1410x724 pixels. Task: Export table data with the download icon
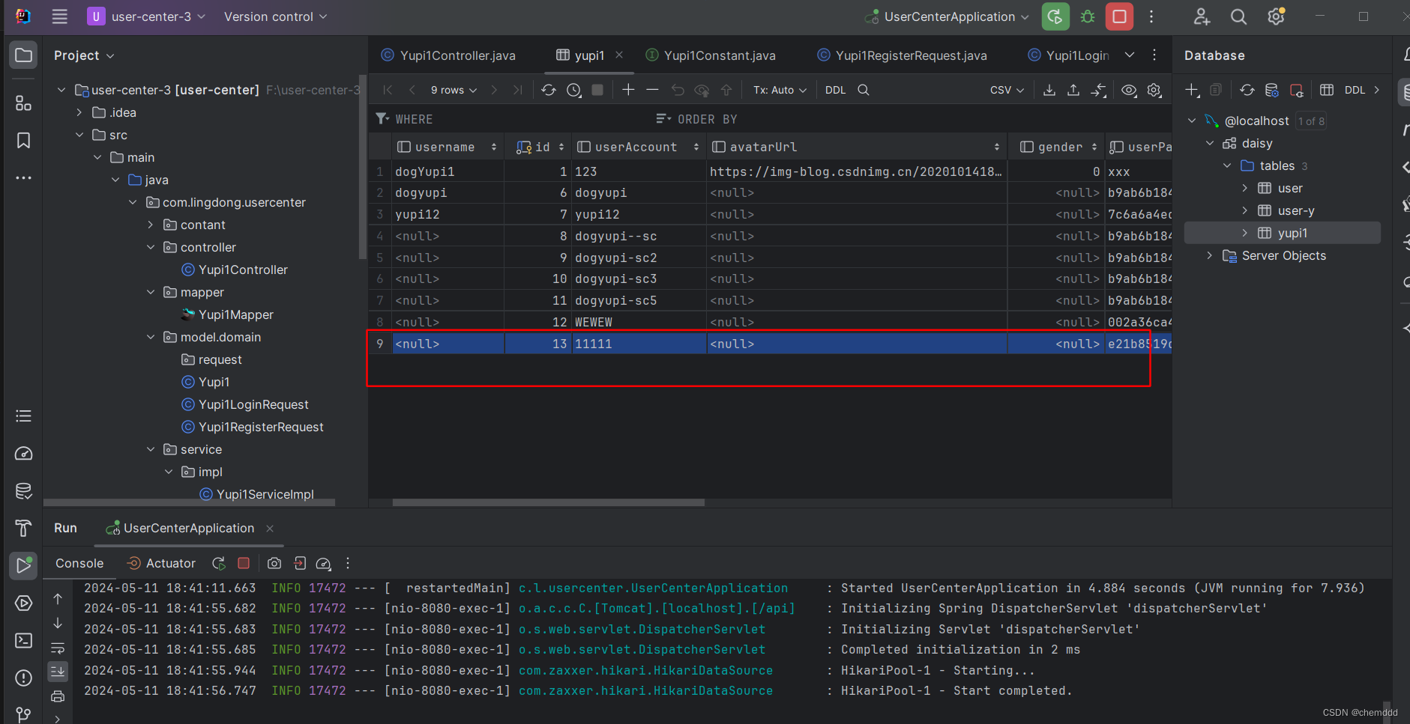click(1049, 90)
